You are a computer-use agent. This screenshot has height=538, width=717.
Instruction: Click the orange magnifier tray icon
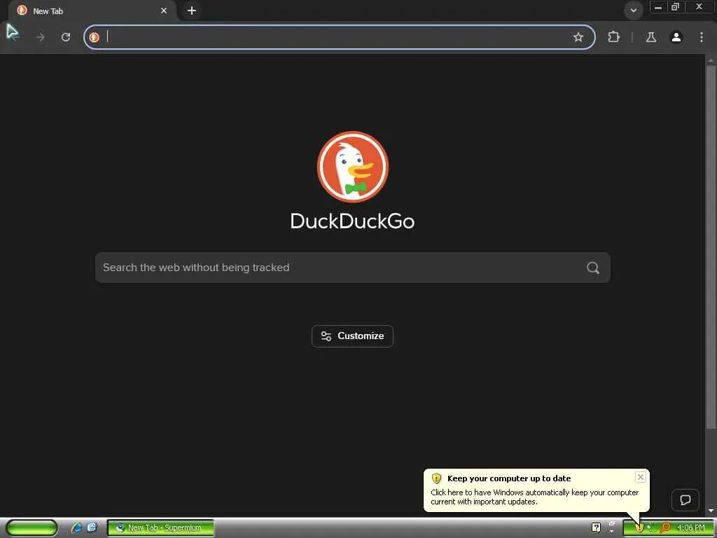pos(665,528)
